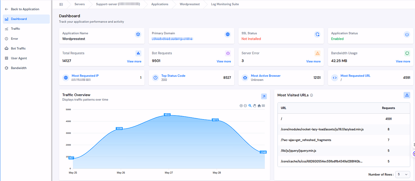The width and height of the screenshot is (415, 181).
Task: Click Most Requested URL link
Action: [355, 76]
